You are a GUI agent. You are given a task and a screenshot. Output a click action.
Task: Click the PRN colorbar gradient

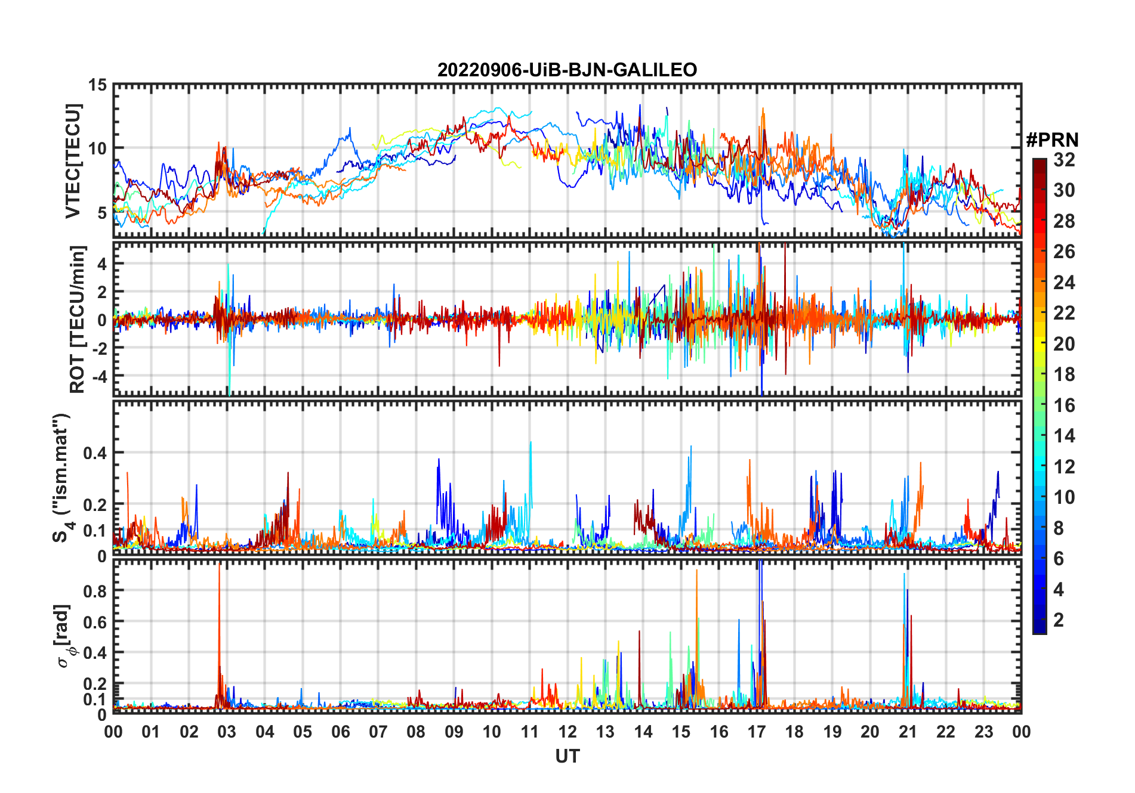click(x=1040, y=396)
